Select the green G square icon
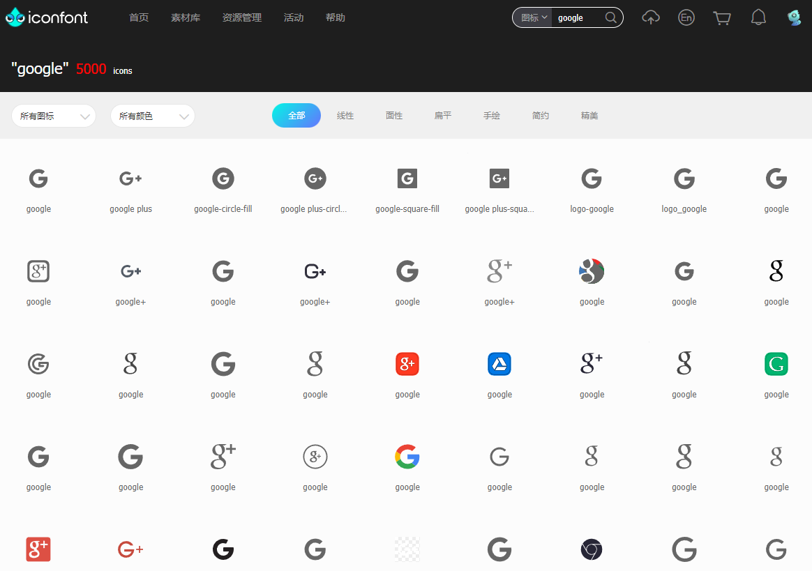 coord(776,364)
